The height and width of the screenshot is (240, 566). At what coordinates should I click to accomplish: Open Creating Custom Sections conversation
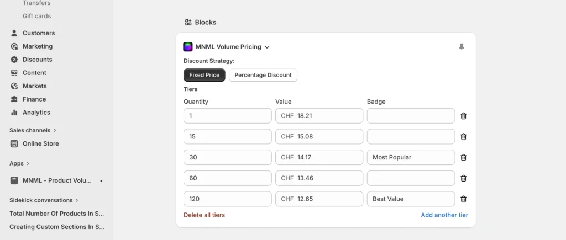(x=57, y=227)
